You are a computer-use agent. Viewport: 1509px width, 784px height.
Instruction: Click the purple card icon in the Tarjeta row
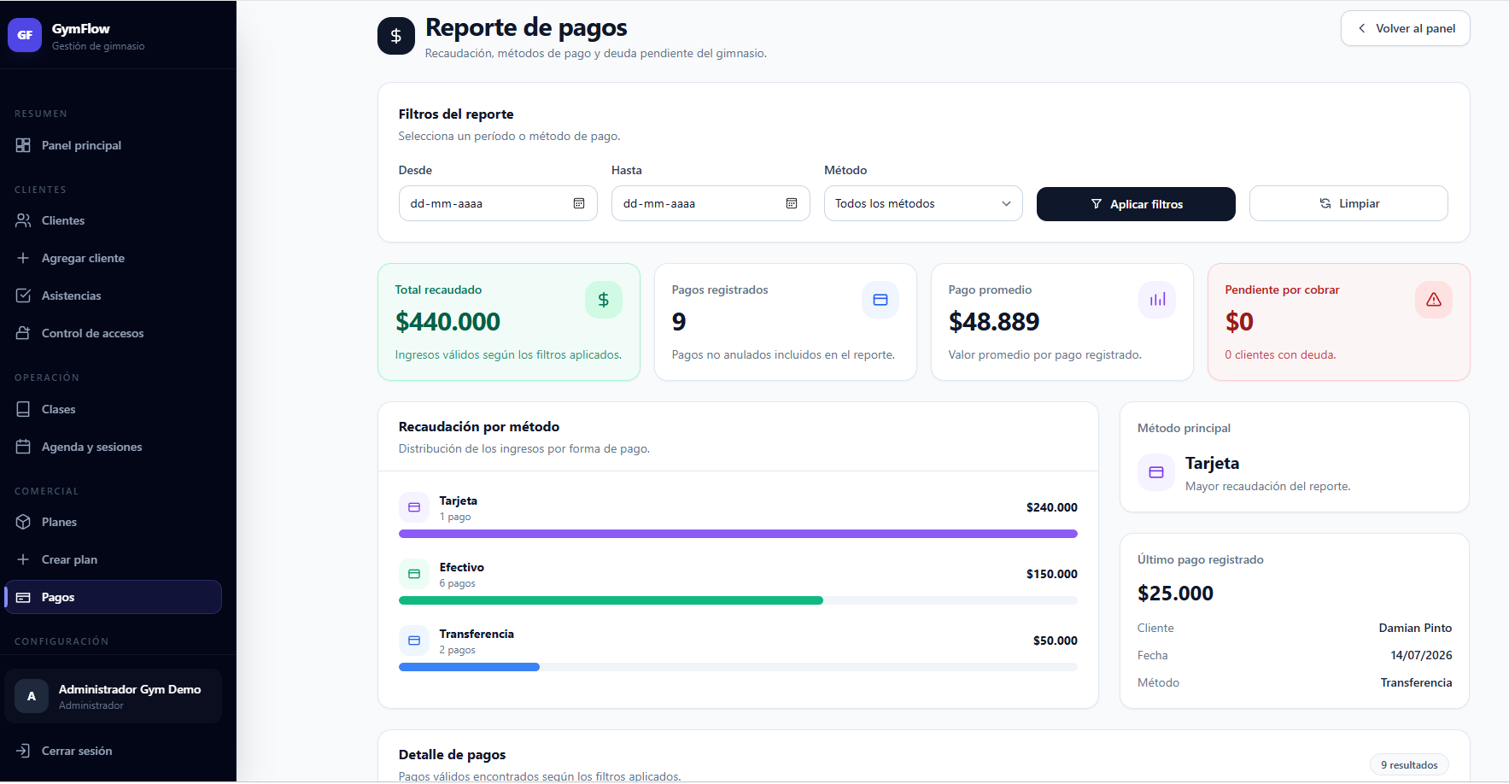click(x=414, y=507)
